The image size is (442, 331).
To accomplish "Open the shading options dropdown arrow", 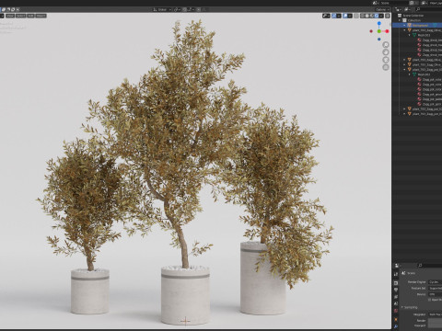I will pyautogui.click(x=381, y=16).
